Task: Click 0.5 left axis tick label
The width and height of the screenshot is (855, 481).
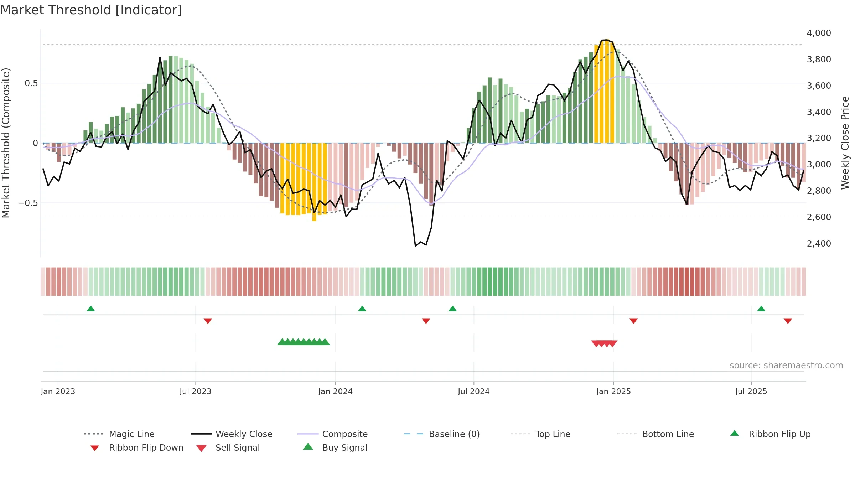Action: pos(31,83)
